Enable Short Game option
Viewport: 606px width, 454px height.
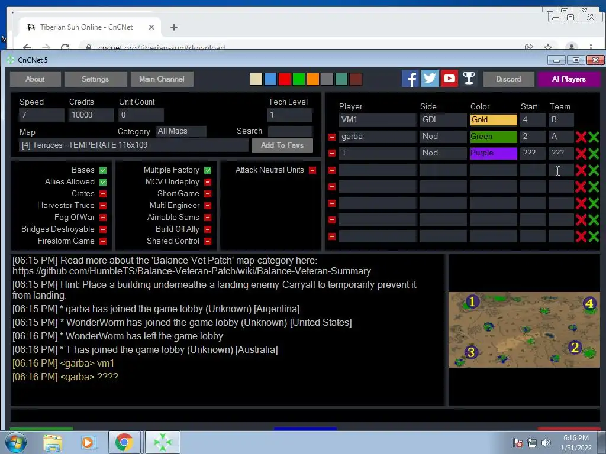208,194
